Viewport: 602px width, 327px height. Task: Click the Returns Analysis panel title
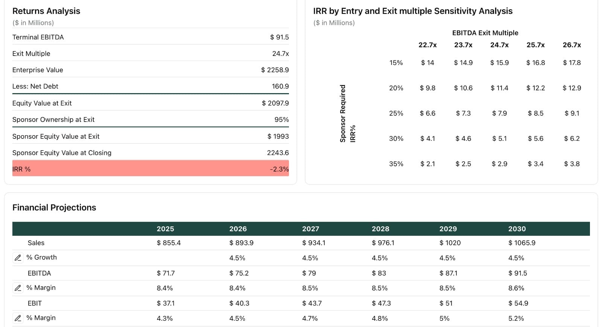tap(46, 11)
